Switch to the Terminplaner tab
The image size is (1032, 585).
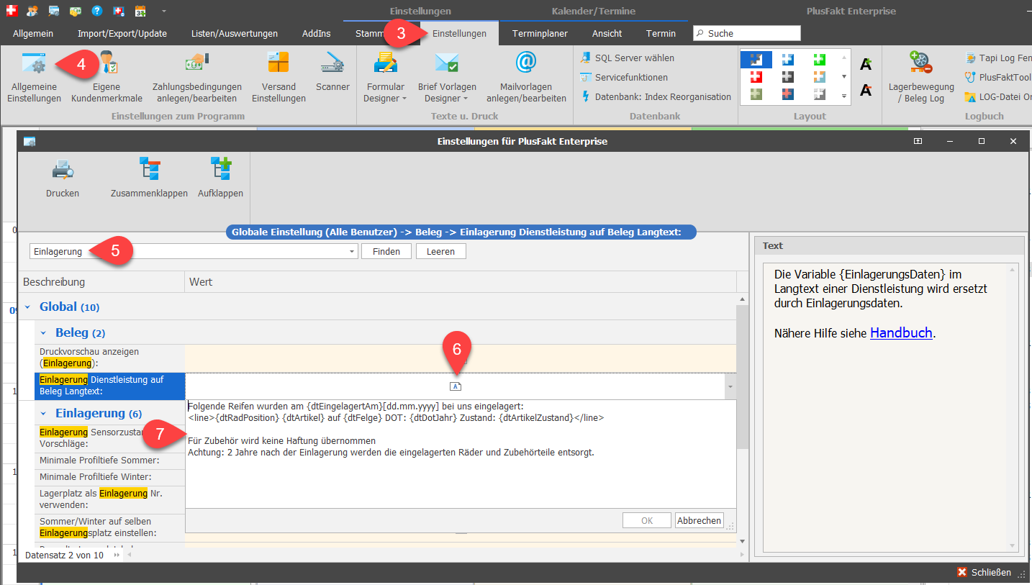coord(540,33)
